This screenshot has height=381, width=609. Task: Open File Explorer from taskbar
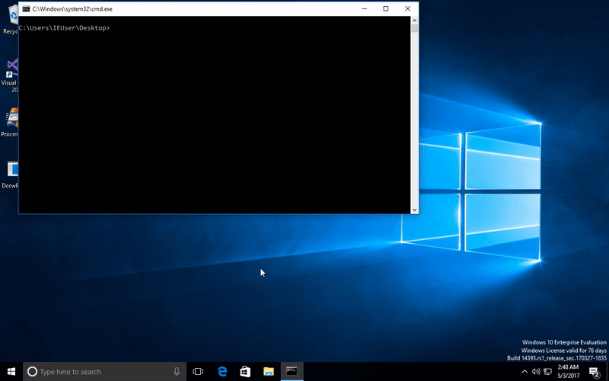click(269, 372)
